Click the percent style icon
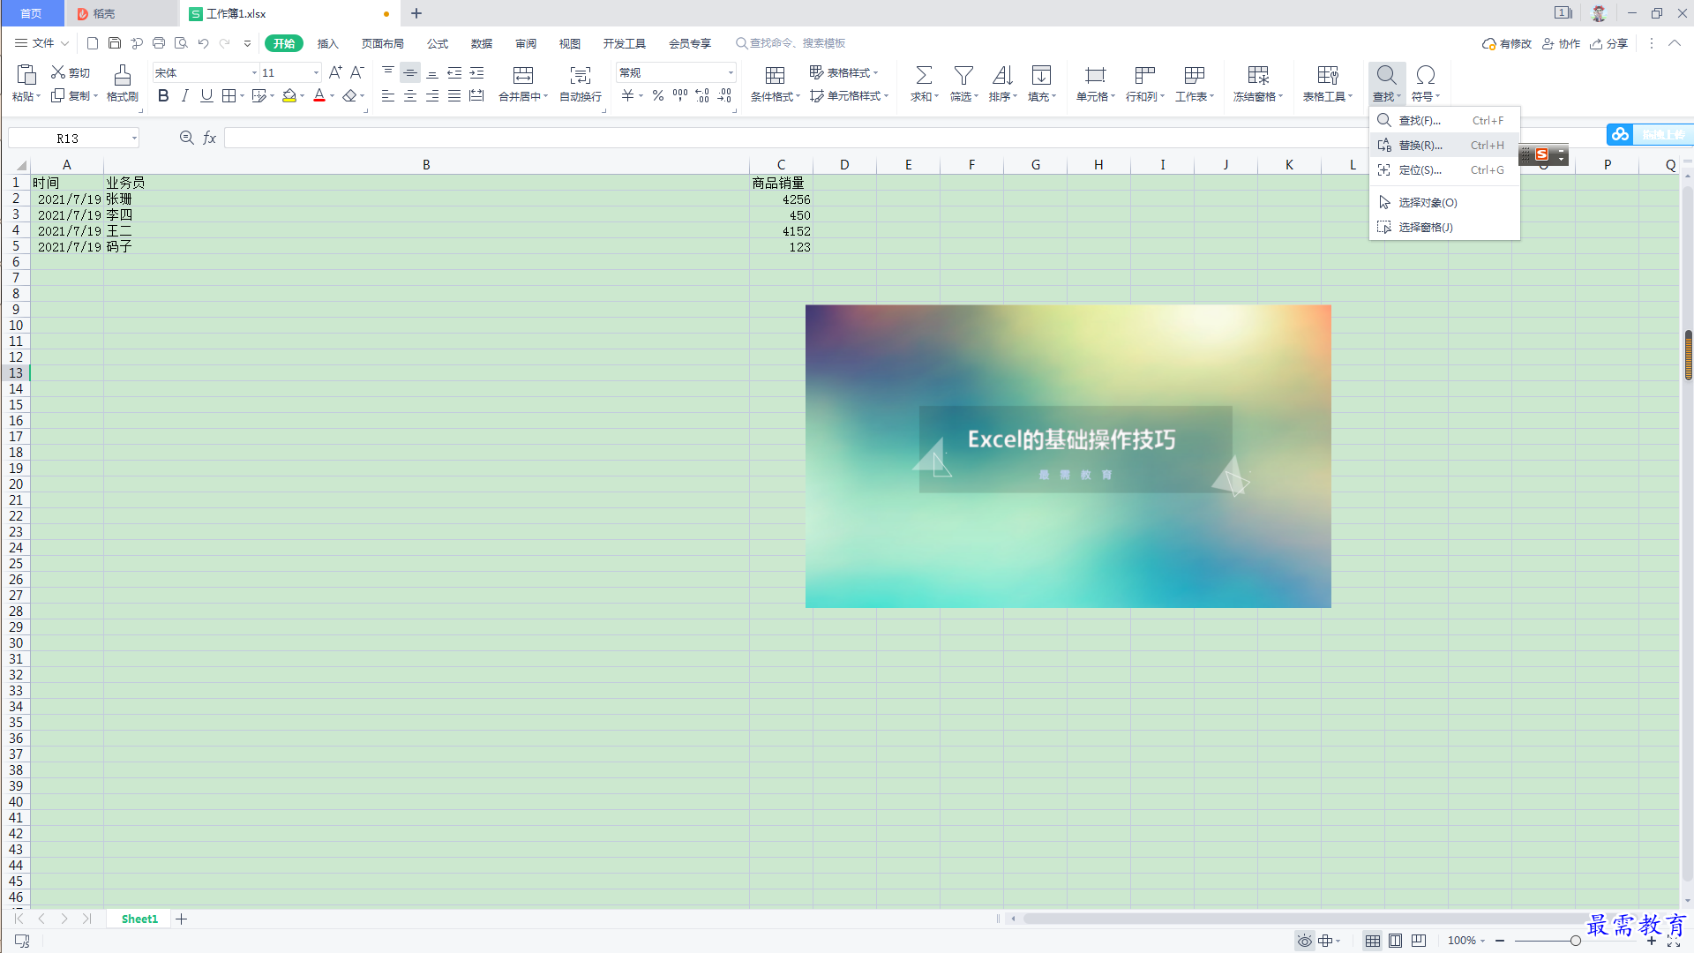The image size is (1694, 953). pos(658,95)
